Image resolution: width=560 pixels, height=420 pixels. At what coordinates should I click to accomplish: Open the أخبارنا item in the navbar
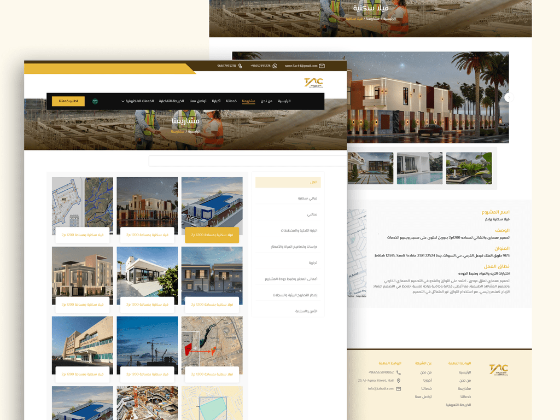click(x=216, y=101)
